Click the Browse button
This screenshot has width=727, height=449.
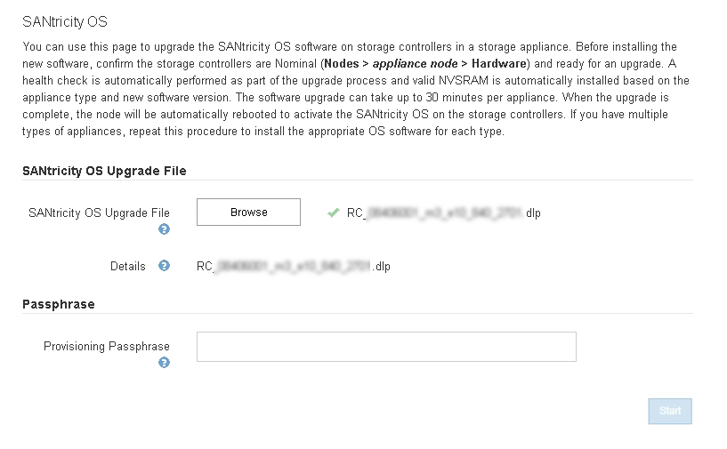pyautogui.click(x=248, y=212)
